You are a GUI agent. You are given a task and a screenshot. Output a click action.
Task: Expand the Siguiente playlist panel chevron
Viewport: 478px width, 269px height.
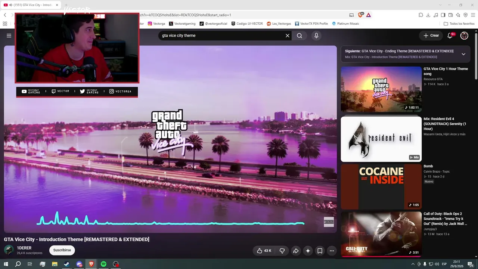463,54
